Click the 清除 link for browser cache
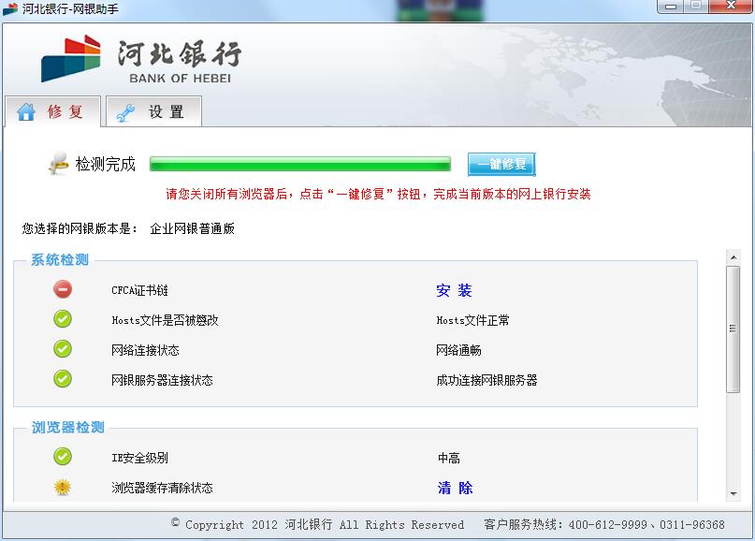The width and height of the screenshot is (755, 541). coord(455,488)
